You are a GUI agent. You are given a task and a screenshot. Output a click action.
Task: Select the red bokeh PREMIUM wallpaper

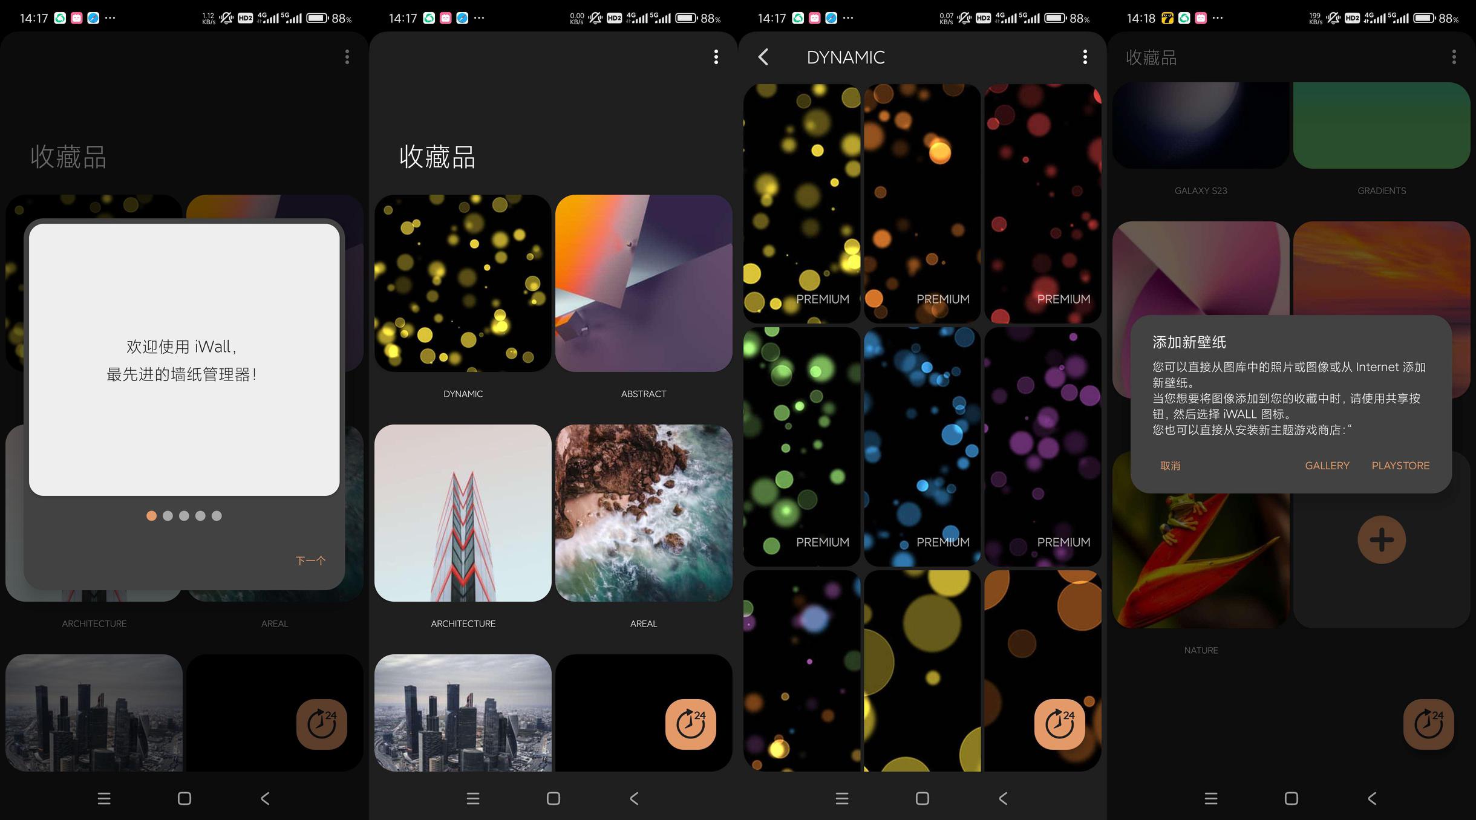tap(1042, 203)
